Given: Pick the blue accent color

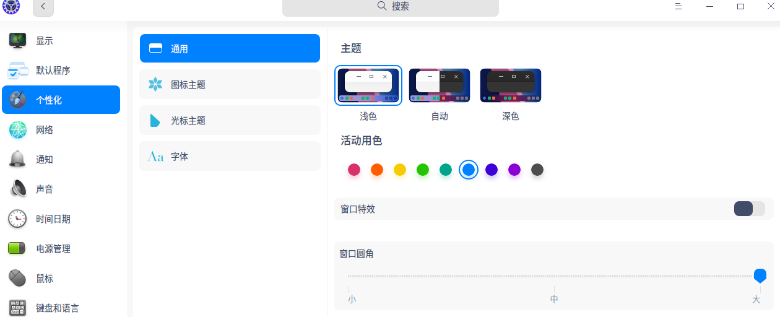Looking at the screenshot, I should (469, 170).
